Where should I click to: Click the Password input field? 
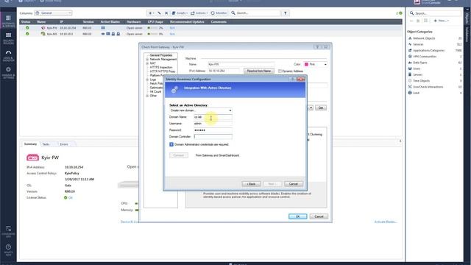213,130
